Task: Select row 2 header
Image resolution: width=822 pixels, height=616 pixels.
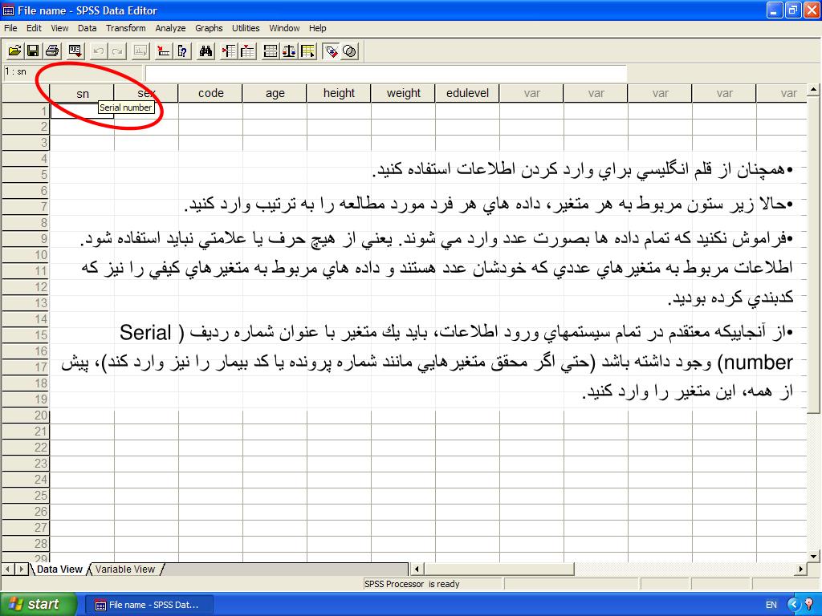Action: (26, 127)
